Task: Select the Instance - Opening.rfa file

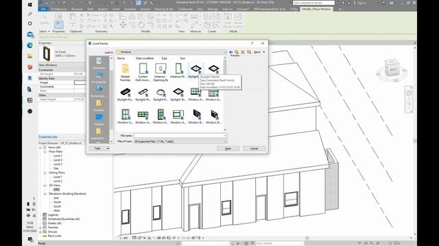Action: click(x=161, y=72)
